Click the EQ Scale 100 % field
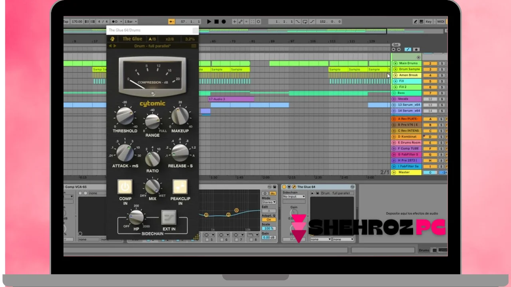Viewport: 511px width, 287px height. pos(269,228)
